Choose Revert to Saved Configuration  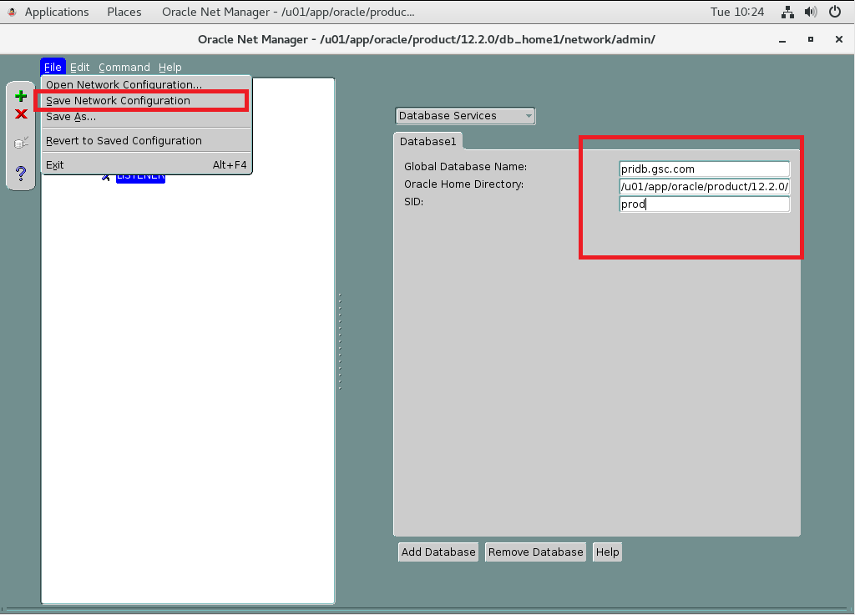[146, 140]
